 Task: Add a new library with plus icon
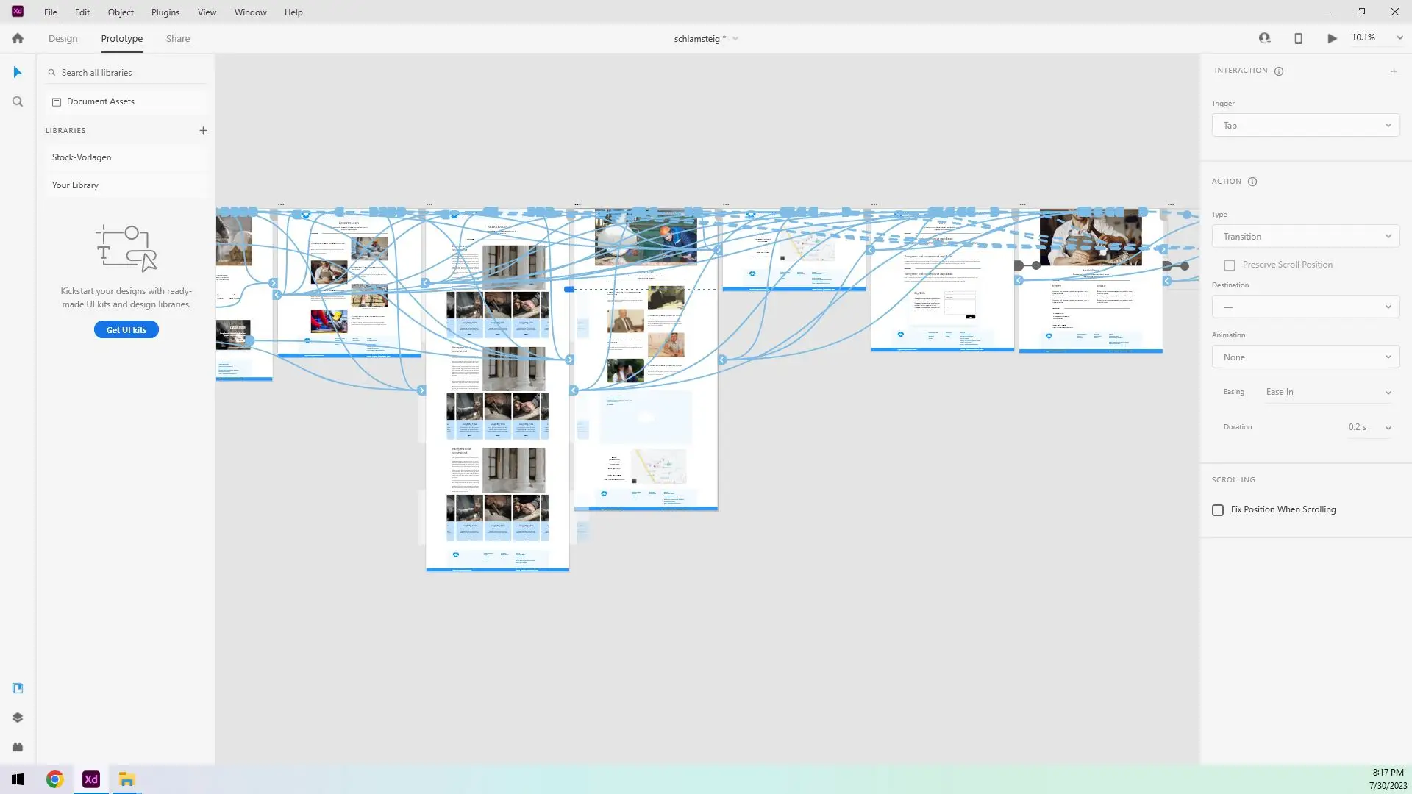tap(203, 130)
